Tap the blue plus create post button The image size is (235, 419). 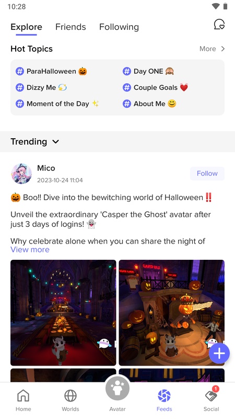[x=219, y=353]
